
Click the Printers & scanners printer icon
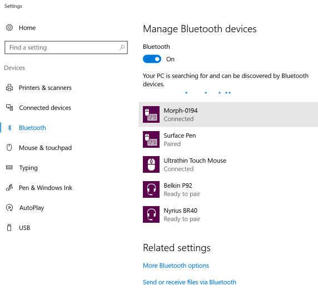coord(9,88)
